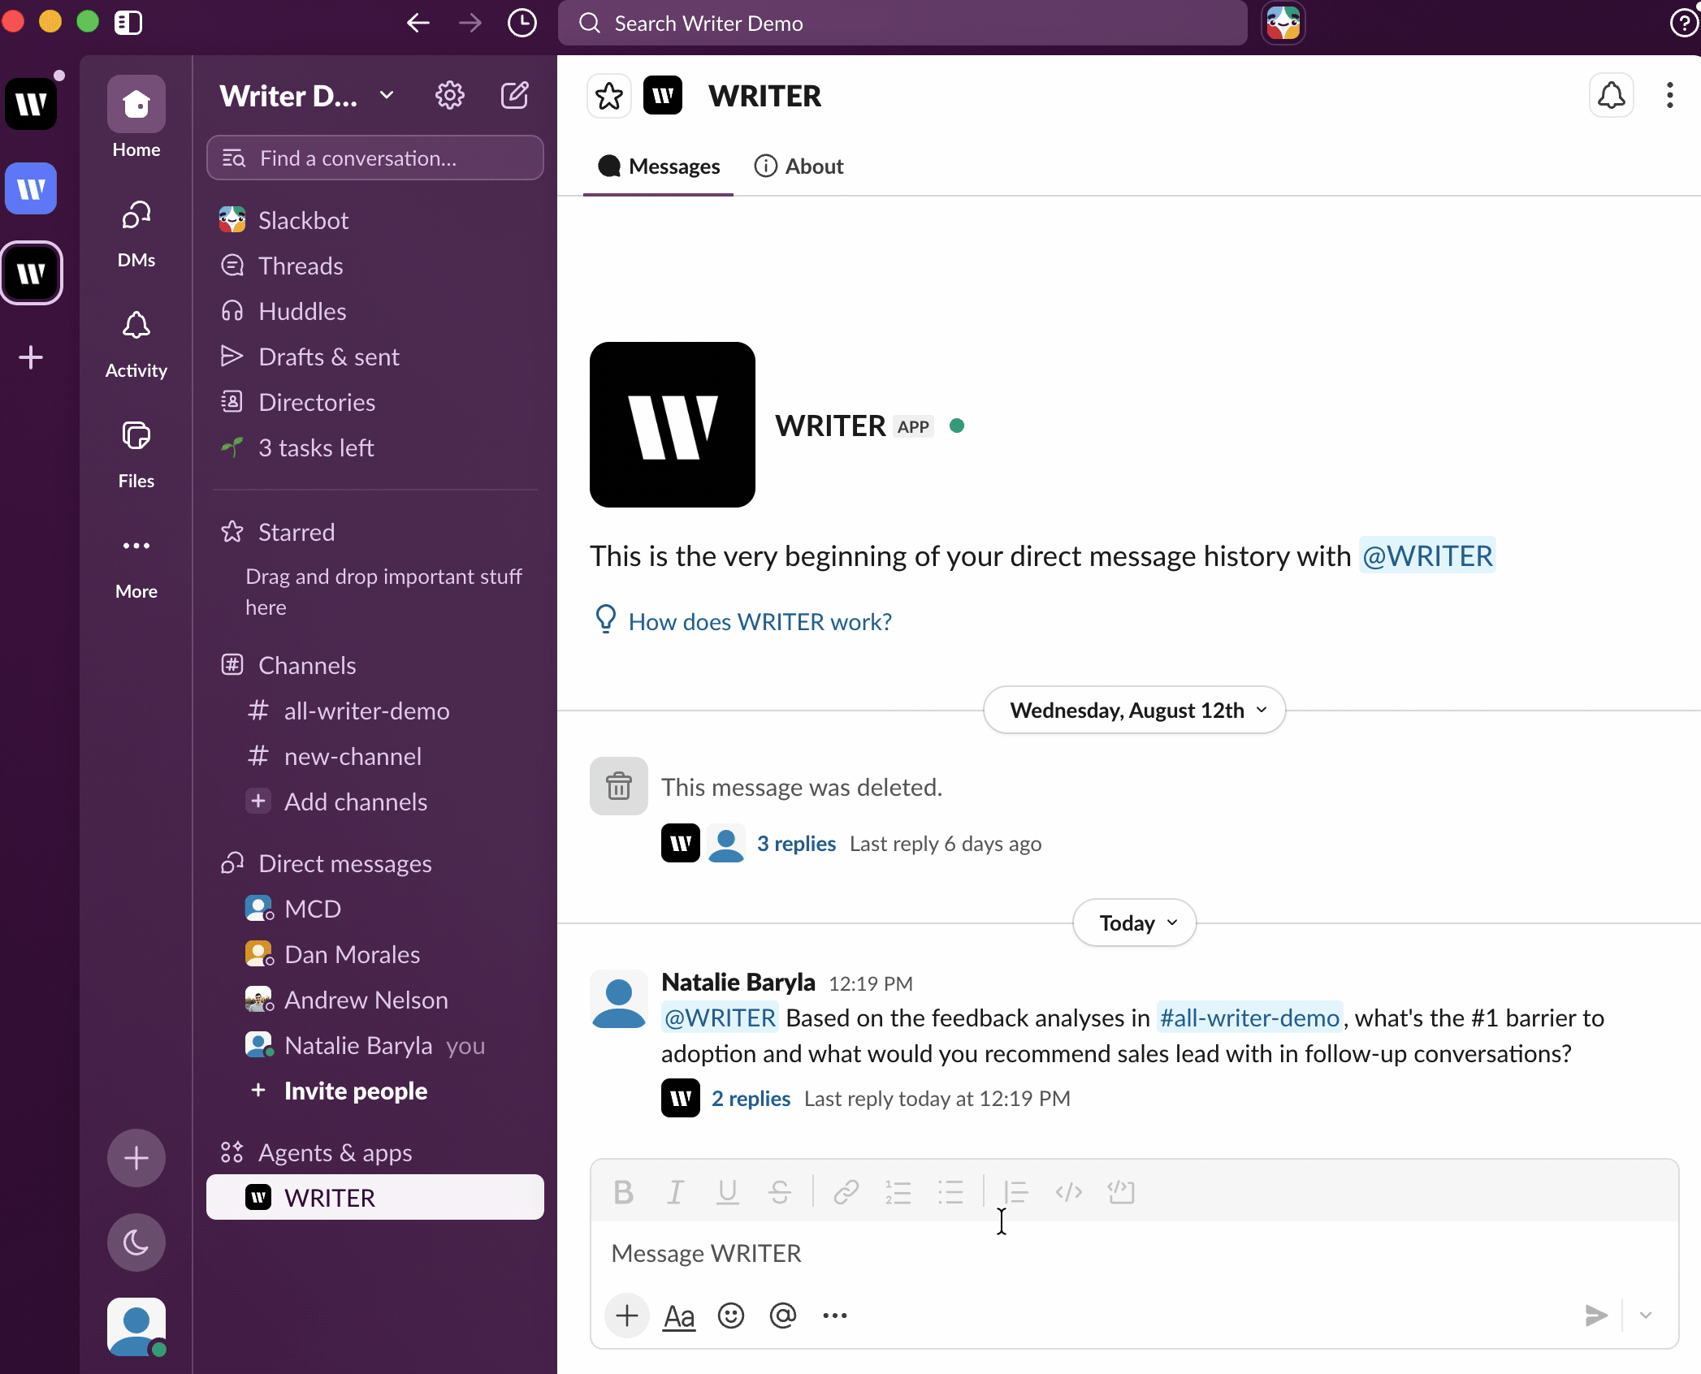Viewport: 1701px width, 1374px height.
Task: Toggle inline code formatting
Action: pyautogui.click(x=1068, y=1192)
